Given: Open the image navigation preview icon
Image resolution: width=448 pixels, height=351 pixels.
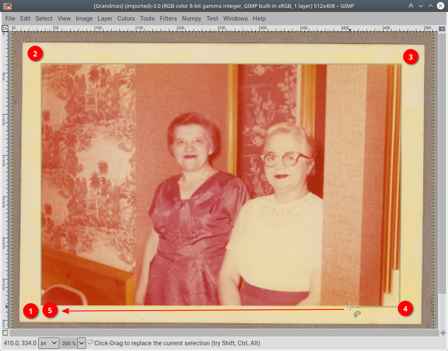Looking at the screenshot, I should point(443,333).
